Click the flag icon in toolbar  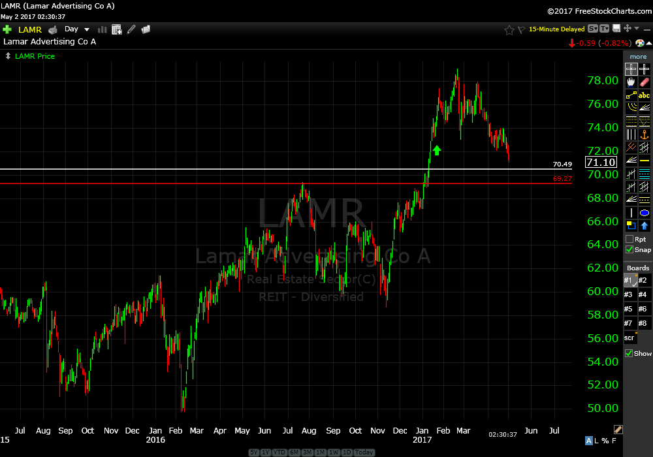click(x=521, y=29)
